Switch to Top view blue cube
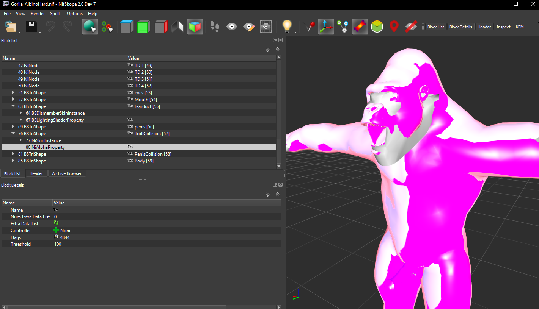Image resolution: width=539 pixels, height=309 pixels. (x=127, y=27)
